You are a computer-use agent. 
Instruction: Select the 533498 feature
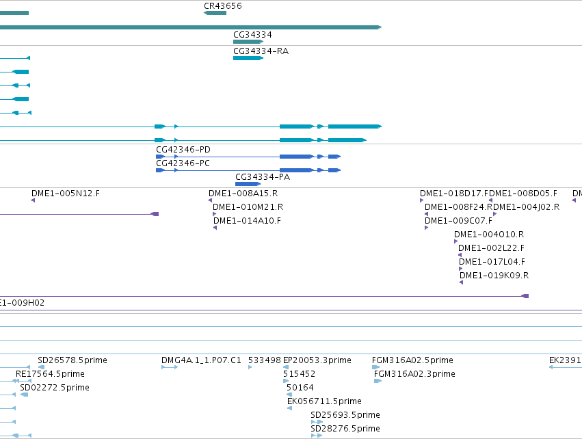250,367
